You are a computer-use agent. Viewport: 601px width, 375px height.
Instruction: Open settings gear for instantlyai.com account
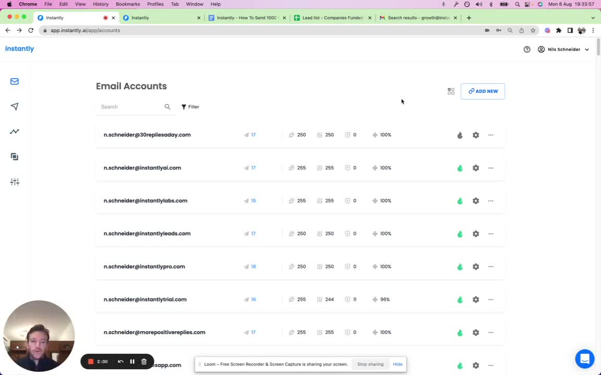[x=476, y=168]
